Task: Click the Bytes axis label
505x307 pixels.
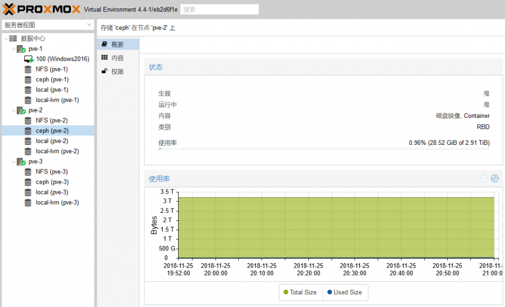Action: pyautogui.click(x=154, y=225)
